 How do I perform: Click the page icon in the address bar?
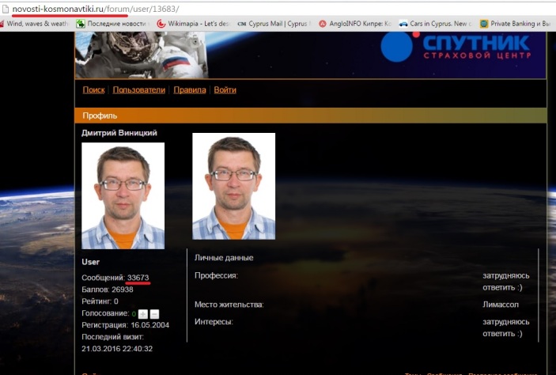pos(6,9)
